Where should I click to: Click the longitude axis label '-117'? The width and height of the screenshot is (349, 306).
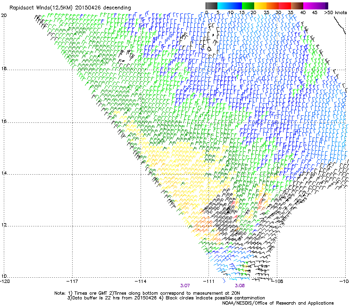pos(72,282)
